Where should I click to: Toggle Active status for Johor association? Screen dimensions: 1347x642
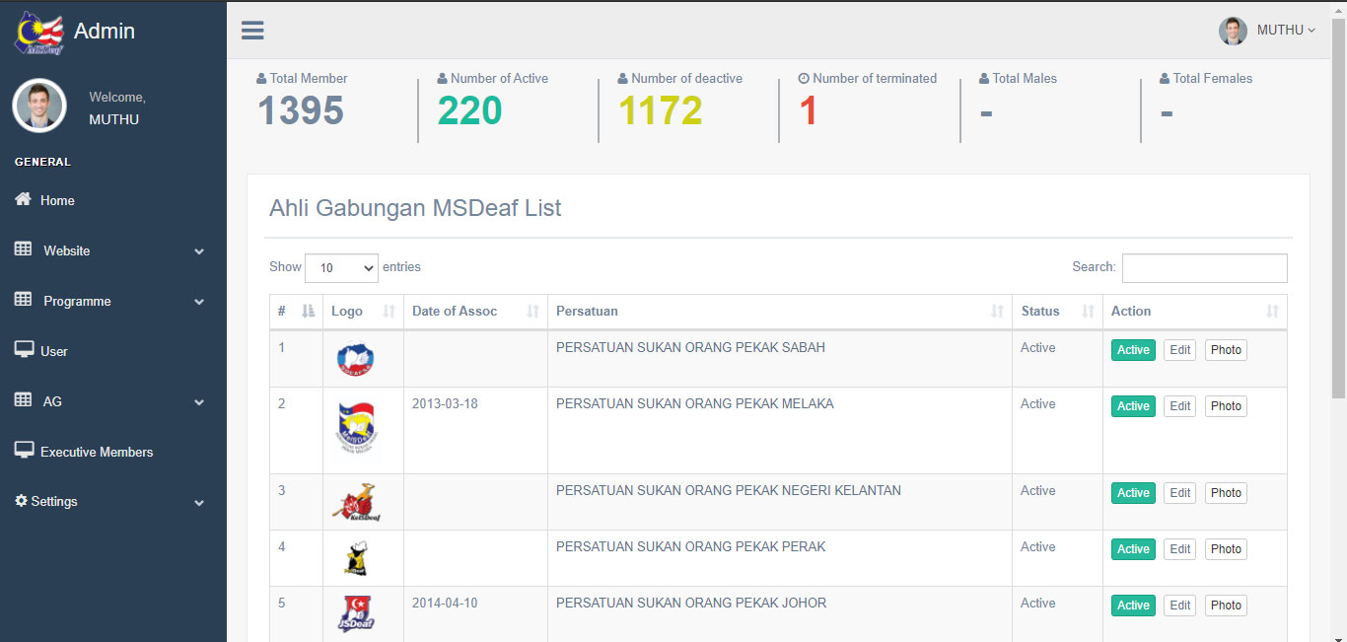click(x=1133, y=606)
